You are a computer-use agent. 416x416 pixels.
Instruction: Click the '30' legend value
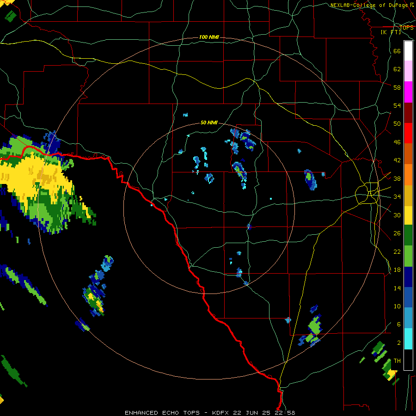click(x=397, y=215)
